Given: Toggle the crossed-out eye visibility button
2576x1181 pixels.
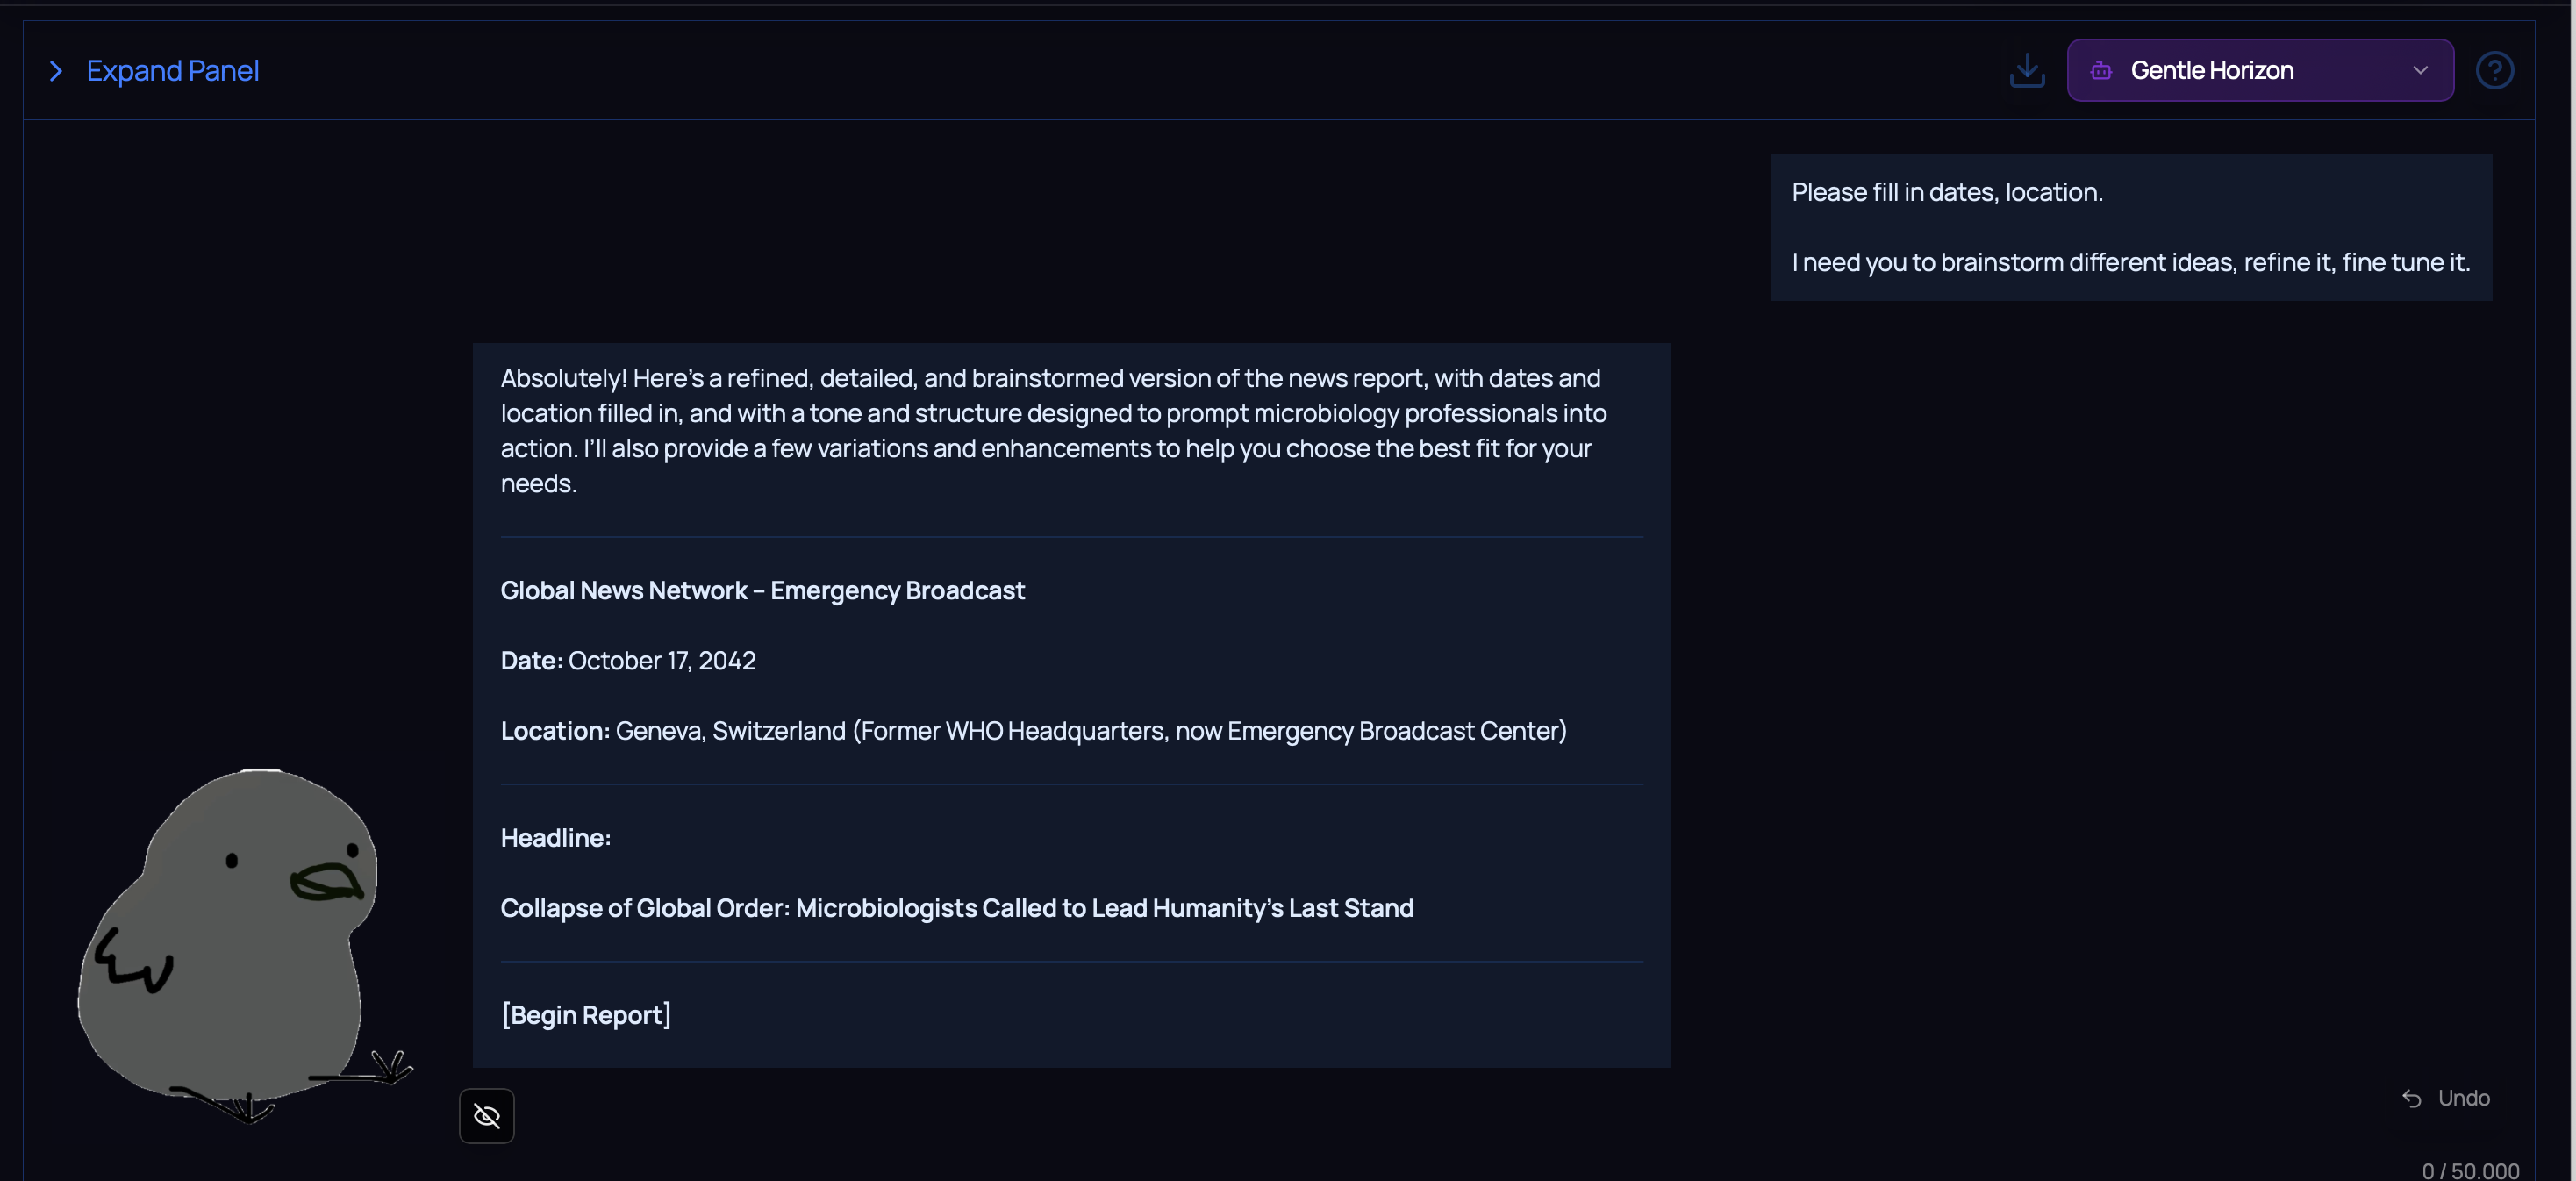Looking at the screenshot, I should 486,1115.
